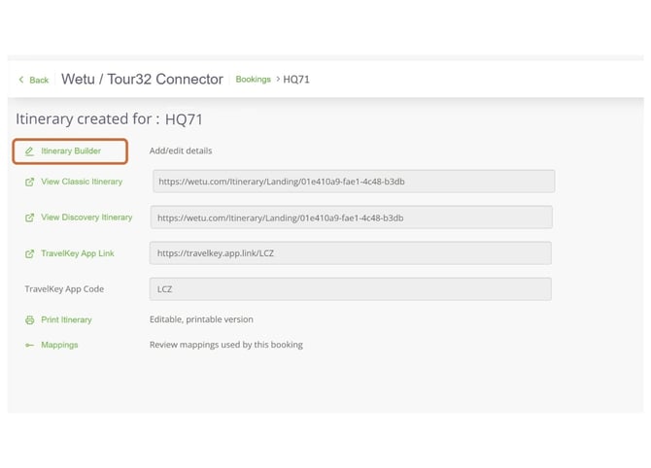
Task: Click the printer icon beside Print Itinerary
Action: point(29,319)
